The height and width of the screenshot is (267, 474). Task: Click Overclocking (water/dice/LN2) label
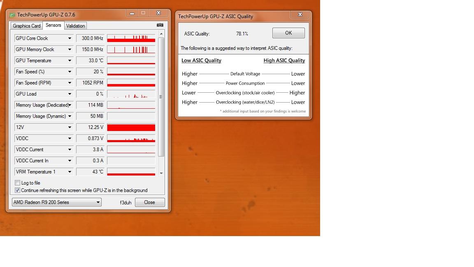pos(245,102)
